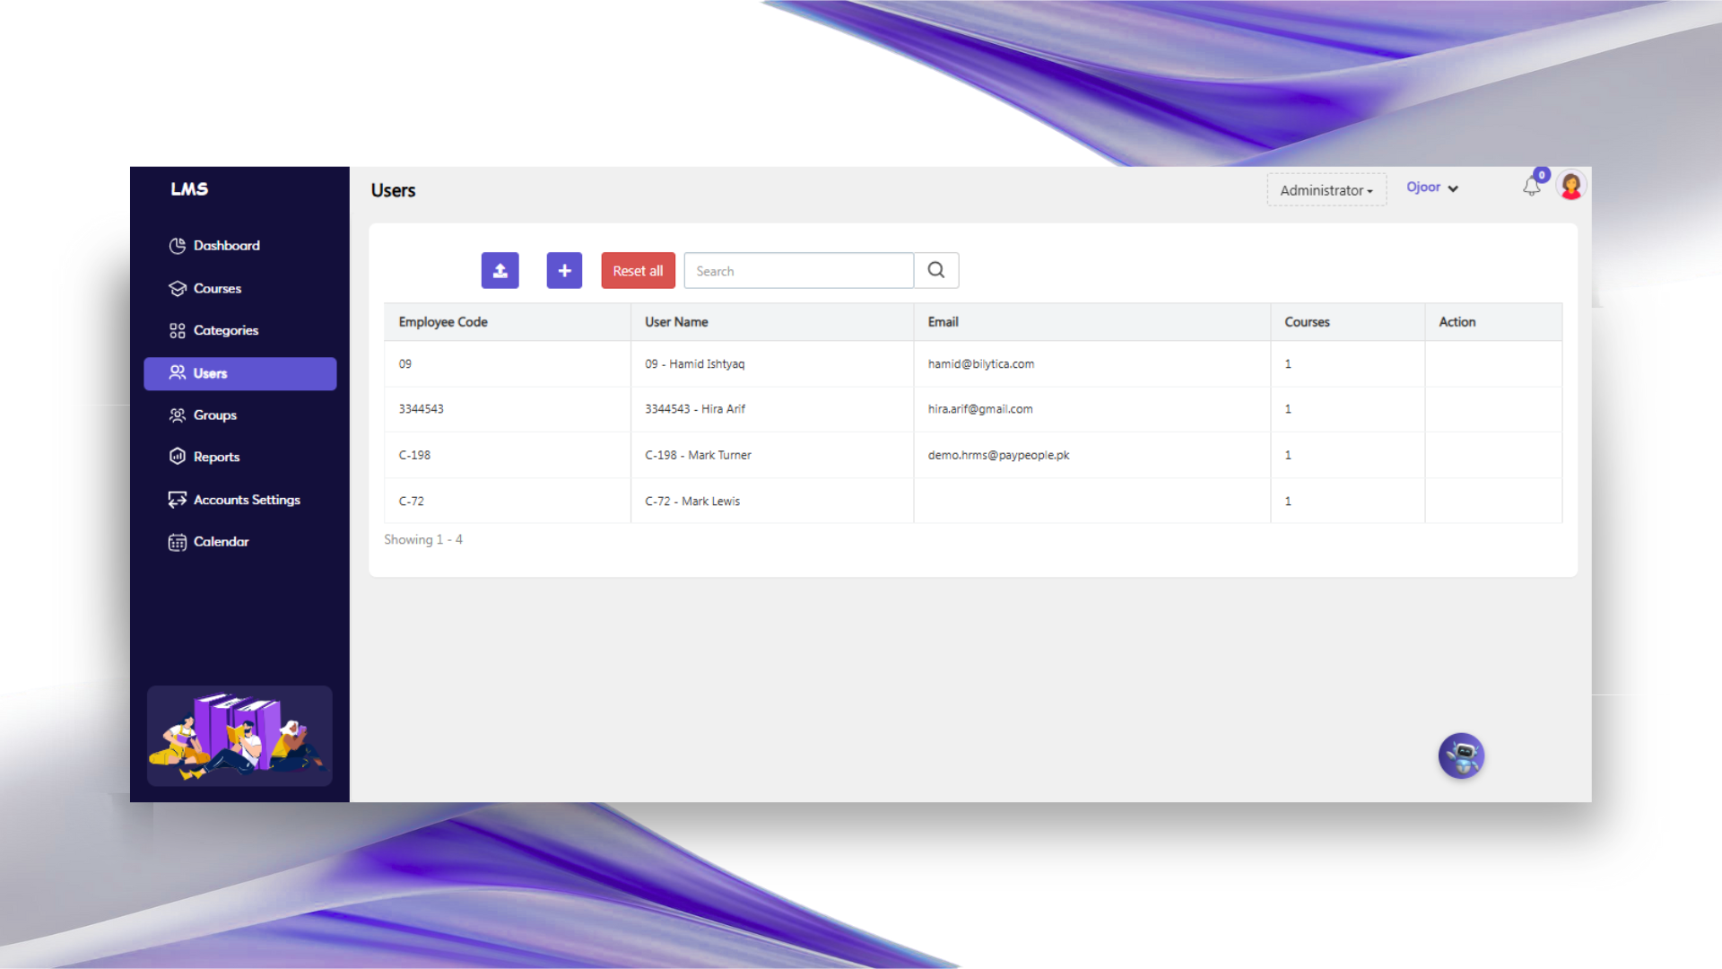Expand the Ojoor account dropdown
The height and width of the screenshot is (969, 1722).
(x=1431, y=188)
